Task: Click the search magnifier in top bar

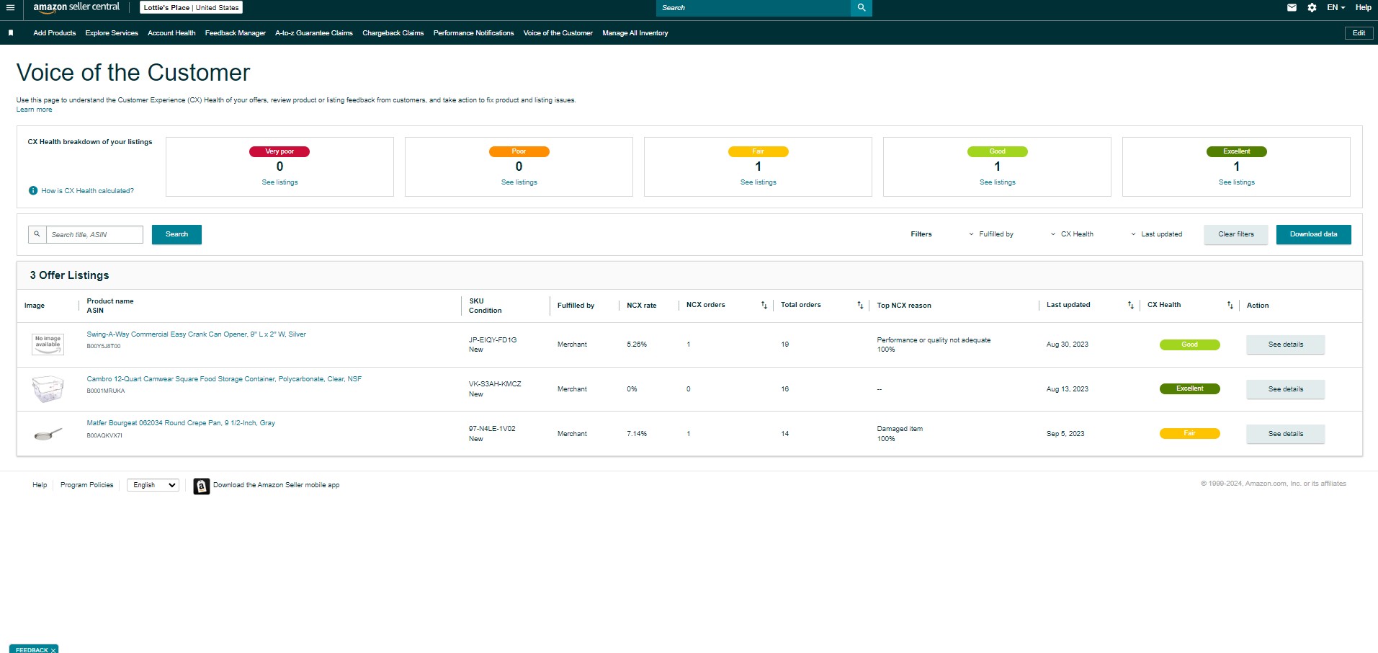Action: (x=862, y=7)
